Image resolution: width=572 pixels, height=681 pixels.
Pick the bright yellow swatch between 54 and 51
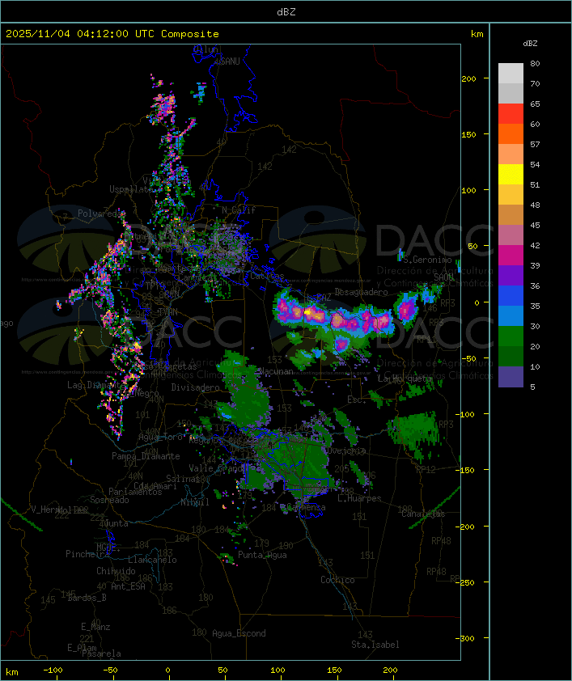pyautogui.click(x=511, y=174)
